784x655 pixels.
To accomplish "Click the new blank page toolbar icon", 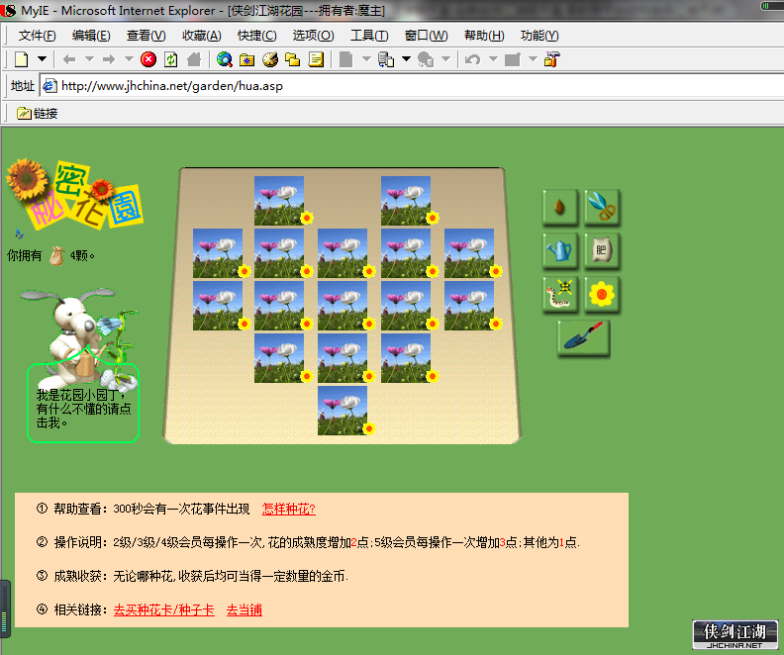I will [x=22, y=60].
